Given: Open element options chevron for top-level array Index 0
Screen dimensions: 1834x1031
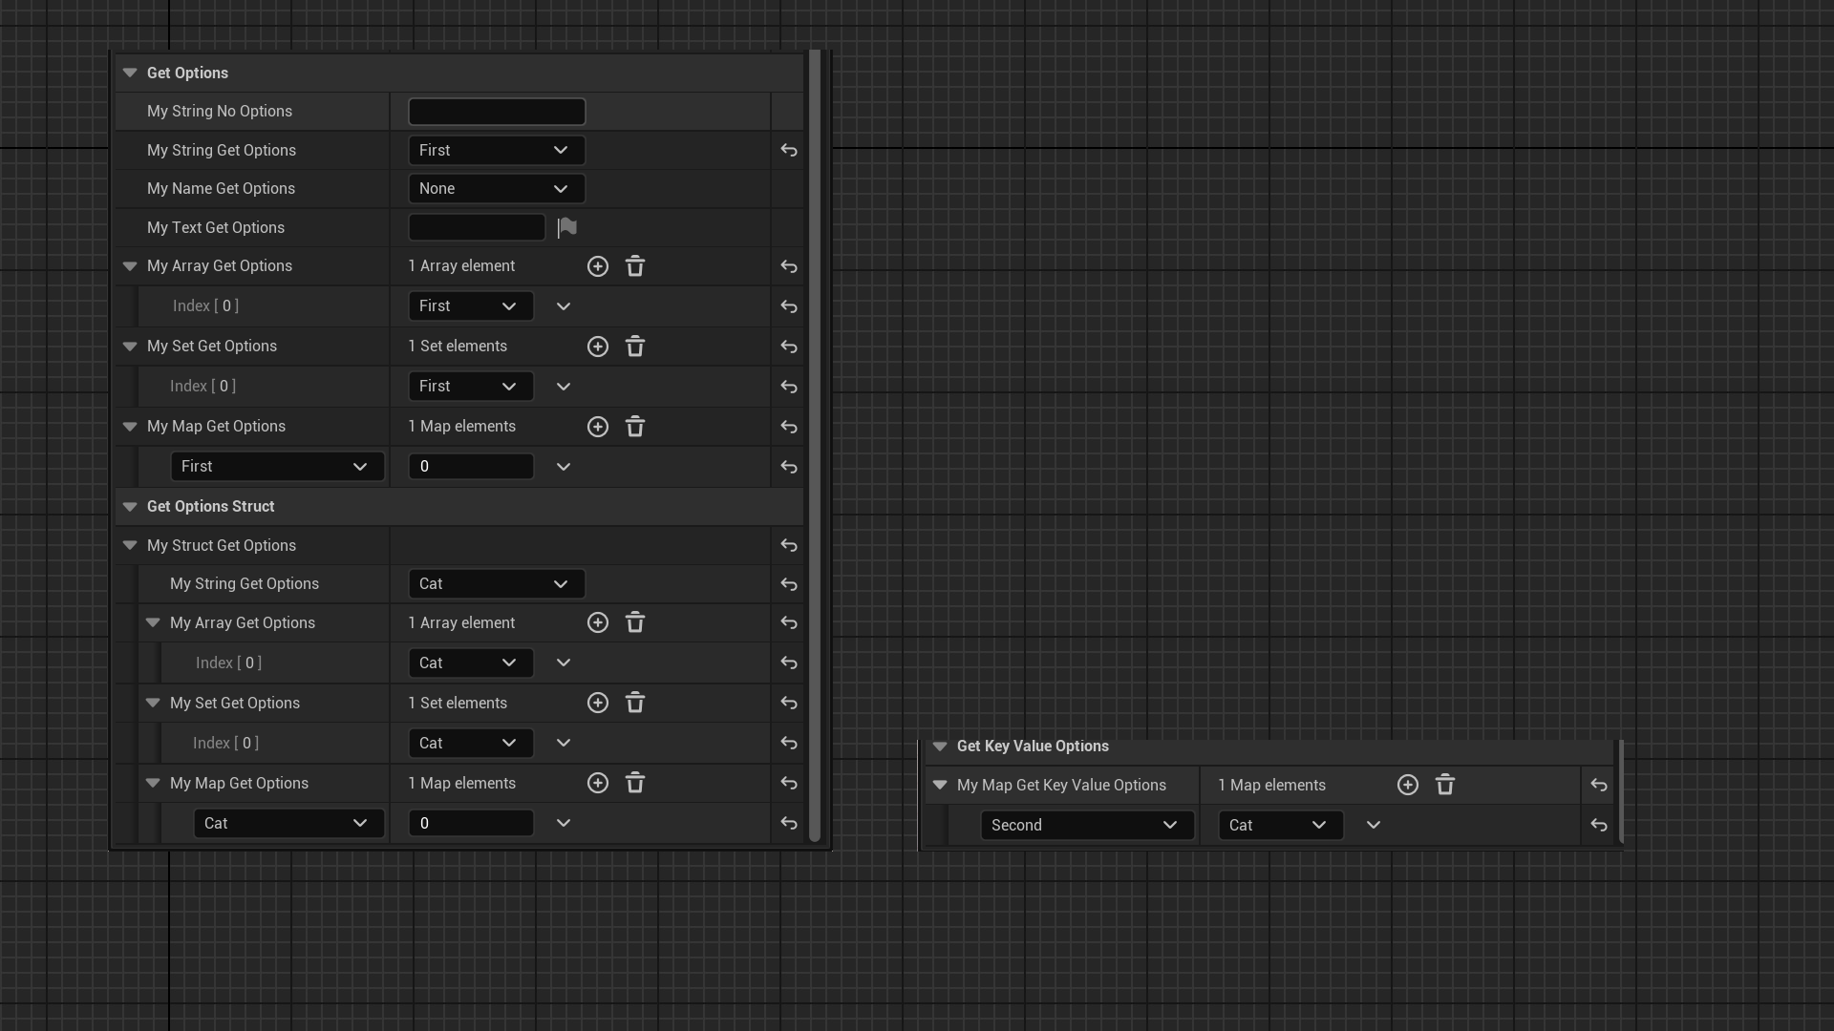Looking at the screenshot, I should 563,306.
